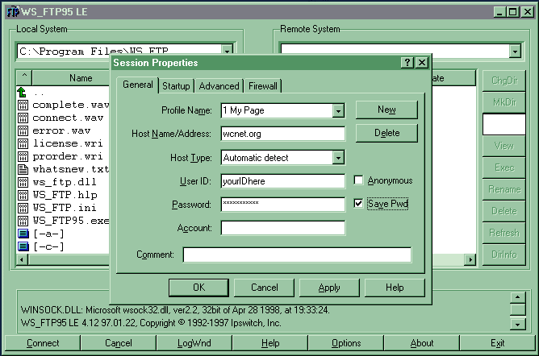This screenshot has height=356, width=539.
Task: Open the LogWnd button
Action: [x=194, y=343]
